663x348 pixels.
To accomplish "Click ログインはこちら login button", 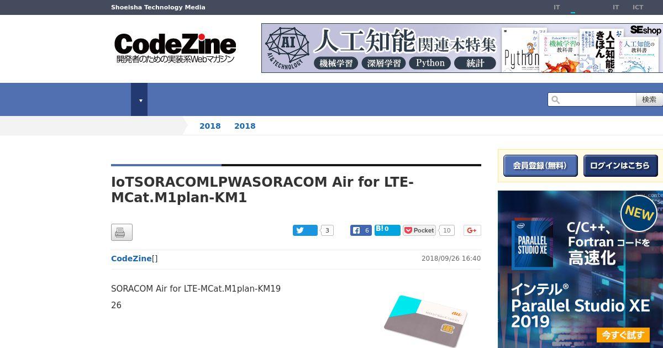I will tap(620, 166).
